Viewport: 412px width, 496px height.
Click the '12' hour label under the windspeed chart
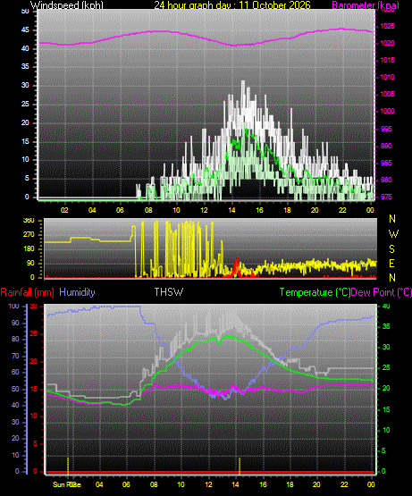(204, 210)
